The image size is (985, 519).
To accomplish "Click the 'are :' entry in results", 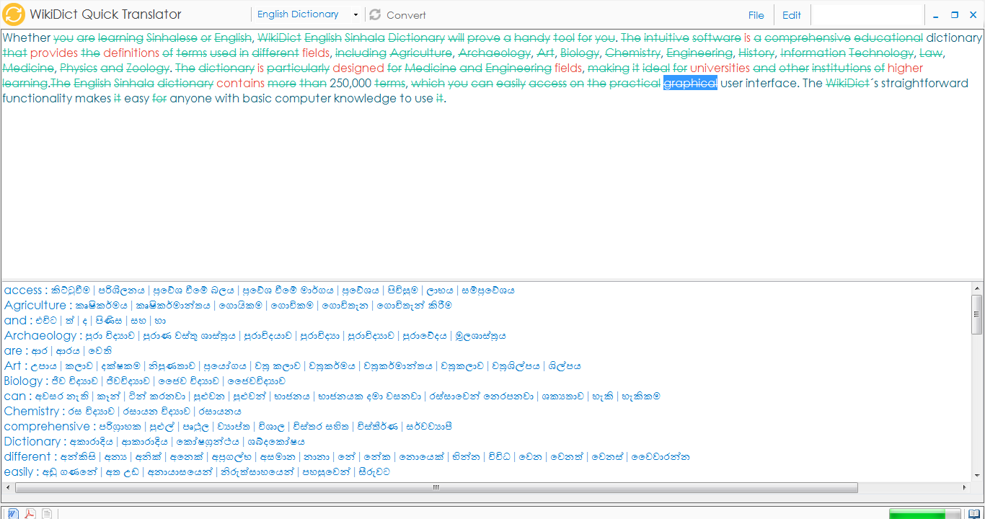I will point(16,350).
